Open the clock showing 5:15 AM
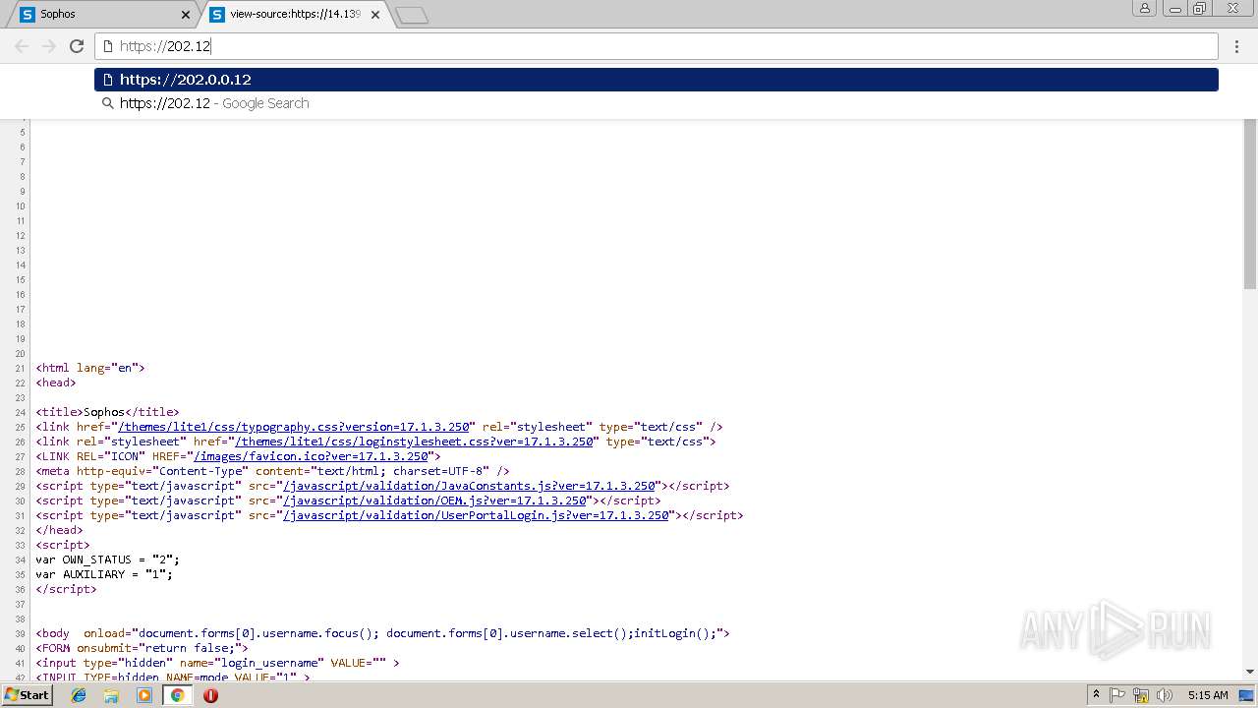 point(1208,695)
